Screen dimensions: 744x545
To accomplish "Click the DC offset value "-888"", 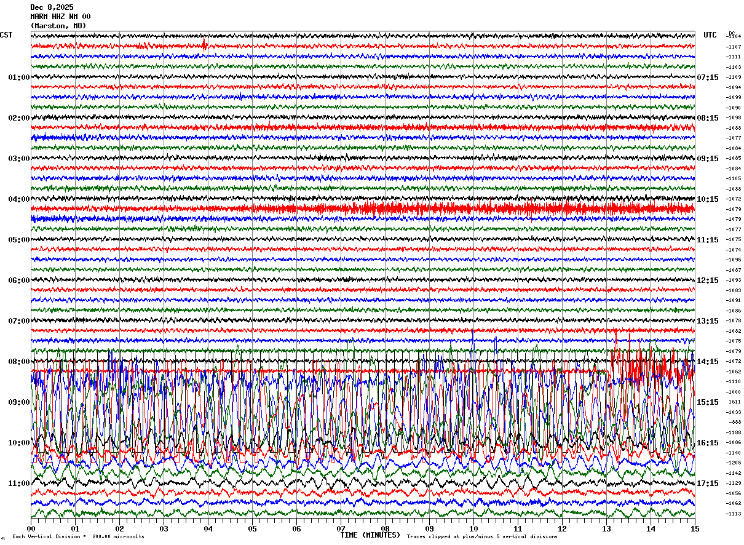I will (x=735, y=422).
